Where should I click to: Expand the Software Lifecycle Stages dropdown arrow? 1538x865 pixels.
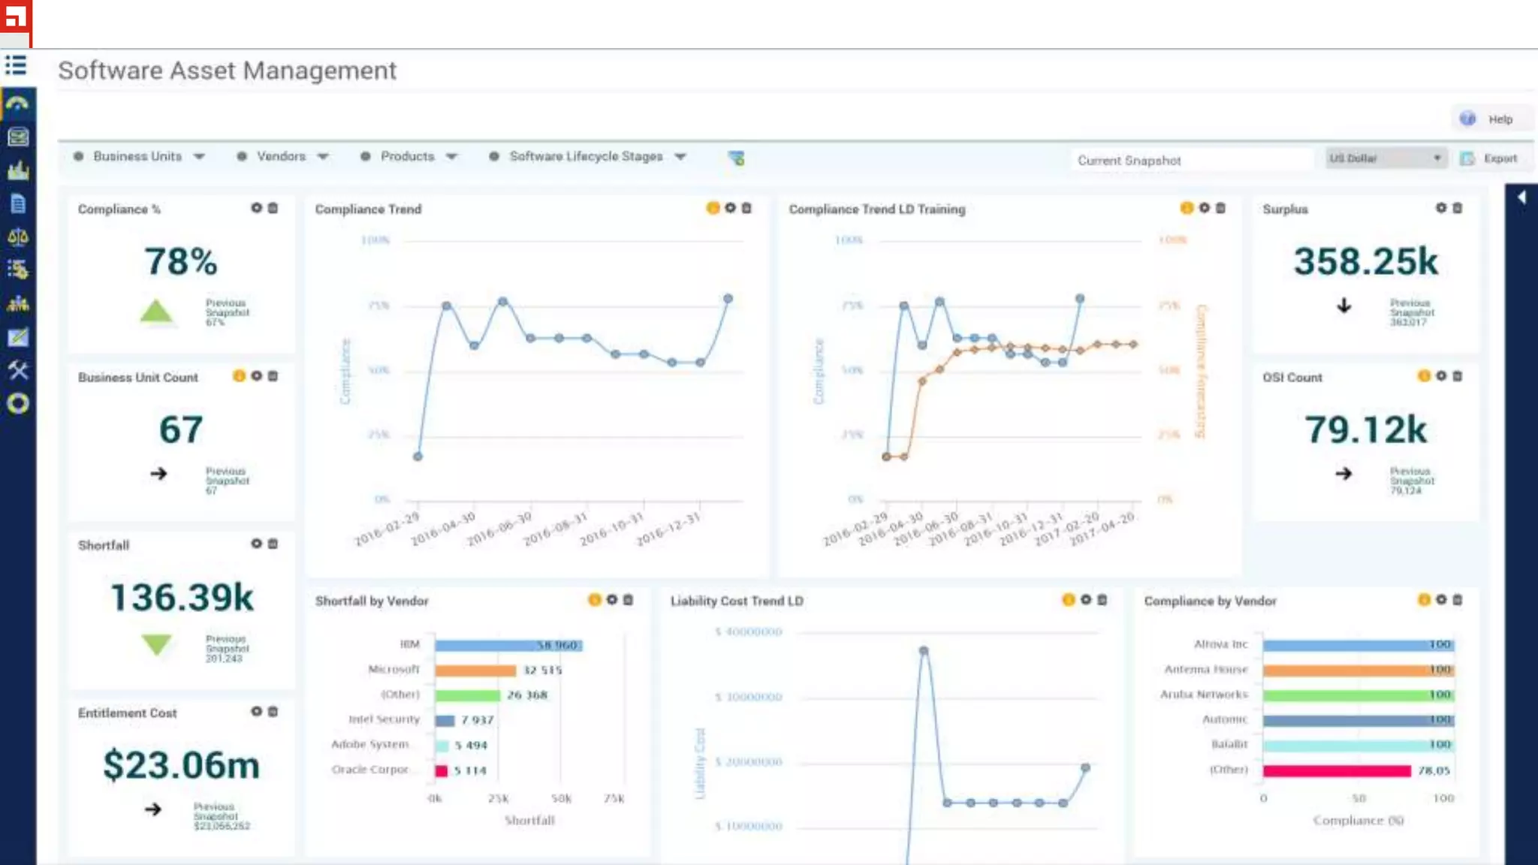pos(680,156)
